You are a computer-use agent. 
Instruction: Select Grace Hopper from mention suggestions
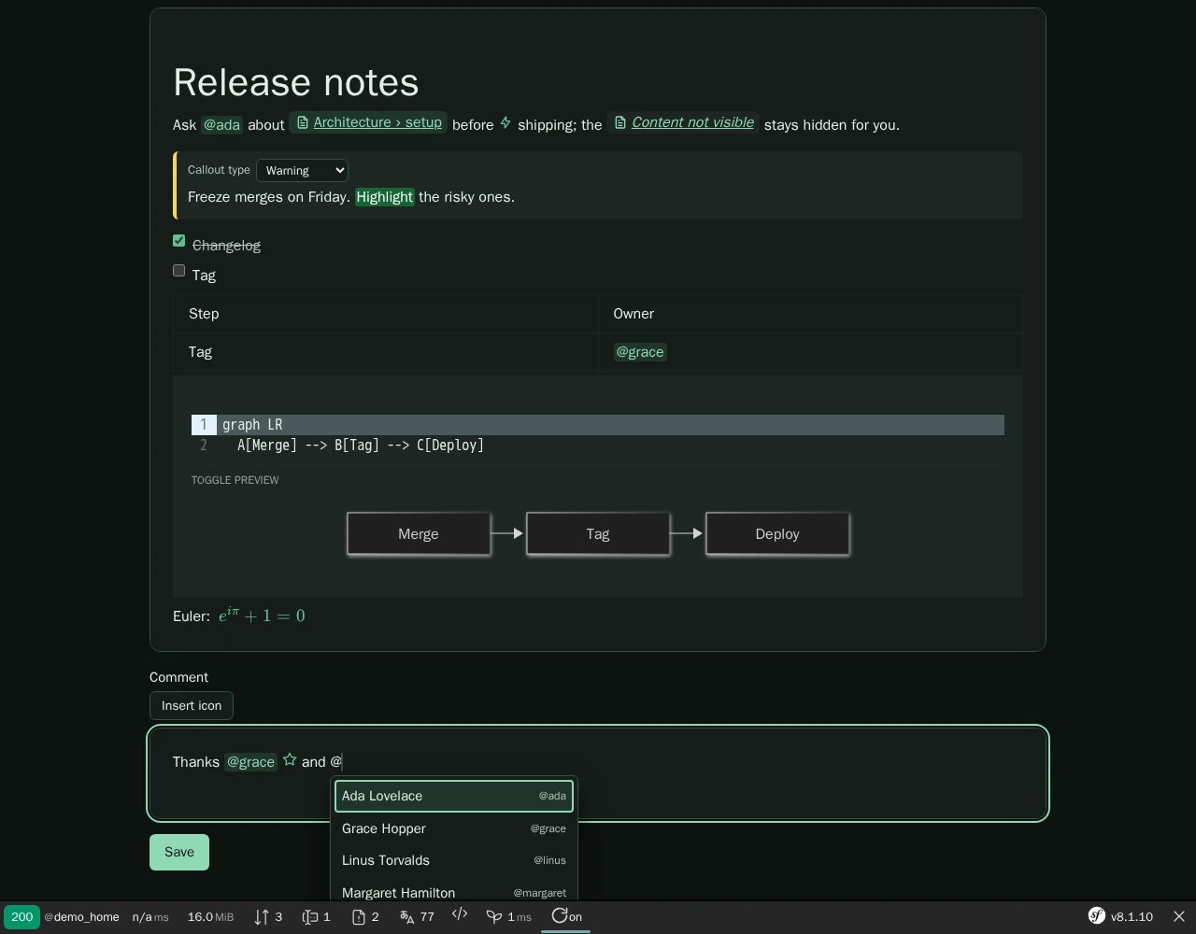click(x=454, y=828)
